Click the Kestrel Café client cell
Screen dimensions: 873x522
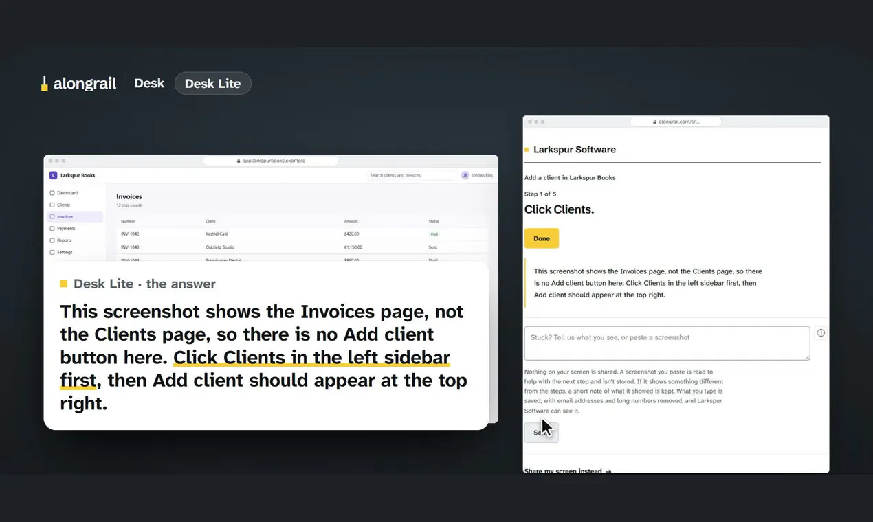coord(217,234)
